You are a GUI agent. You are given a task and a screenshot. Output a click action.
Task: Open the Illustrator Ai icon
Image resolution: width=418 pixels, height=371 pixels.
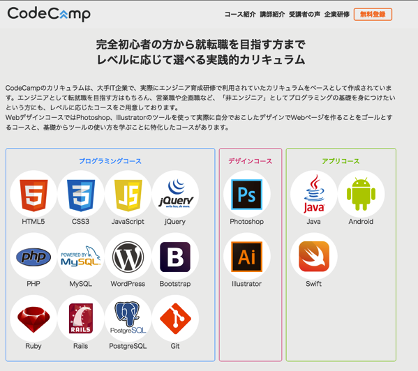pos(246,257)
